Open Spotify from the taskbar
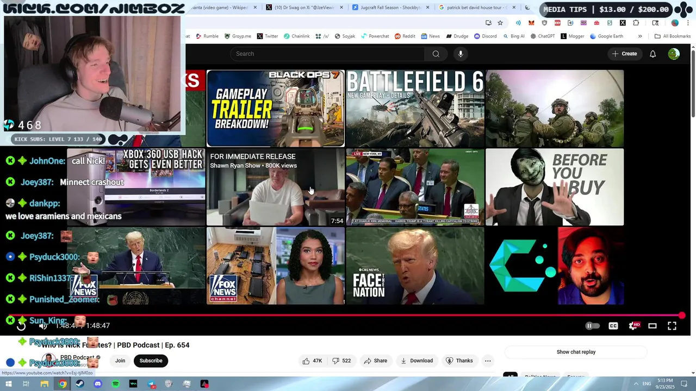This screenshot has width=696, height=391. pyautogui.click(x=115, y=384)
